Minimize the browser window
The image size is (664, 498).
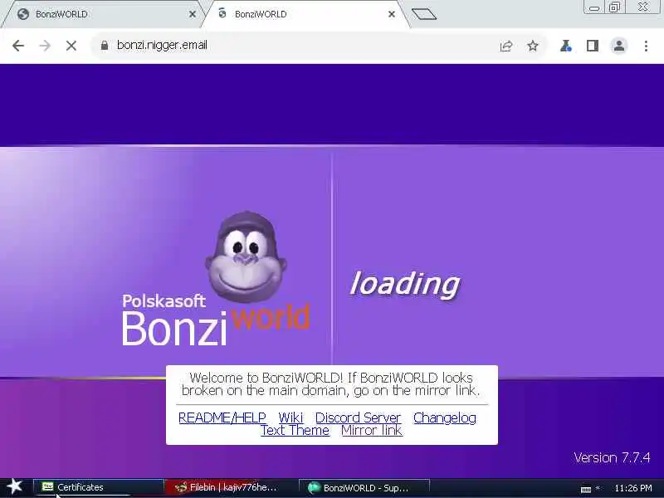[x=594, y=7]
